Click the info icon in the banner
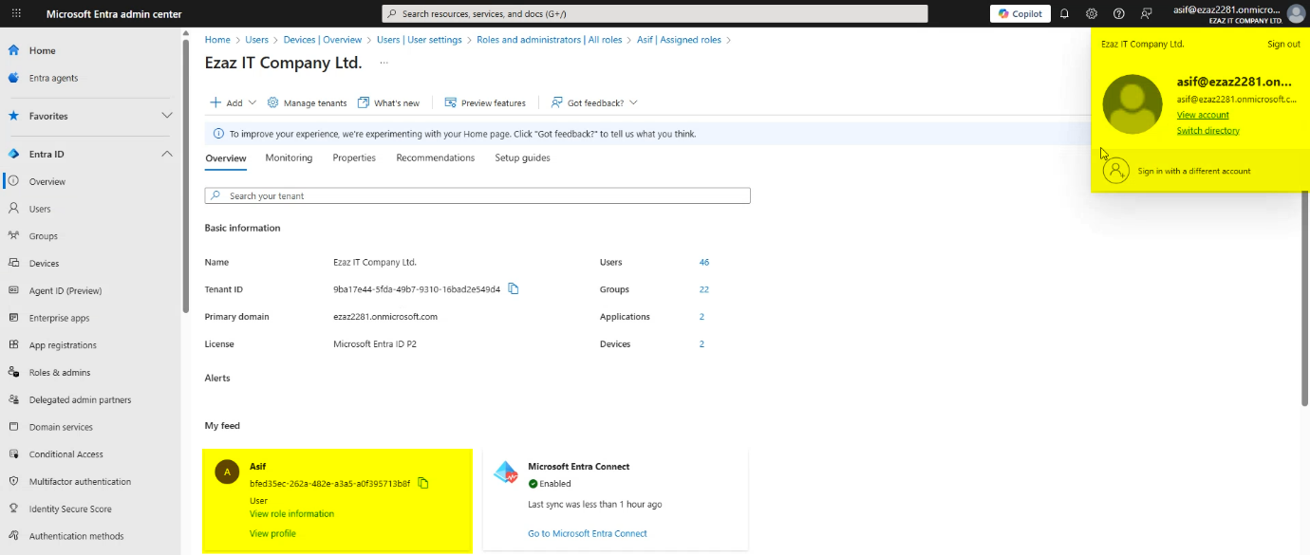The image size is (1310, 555). click(x=218, y=134)
